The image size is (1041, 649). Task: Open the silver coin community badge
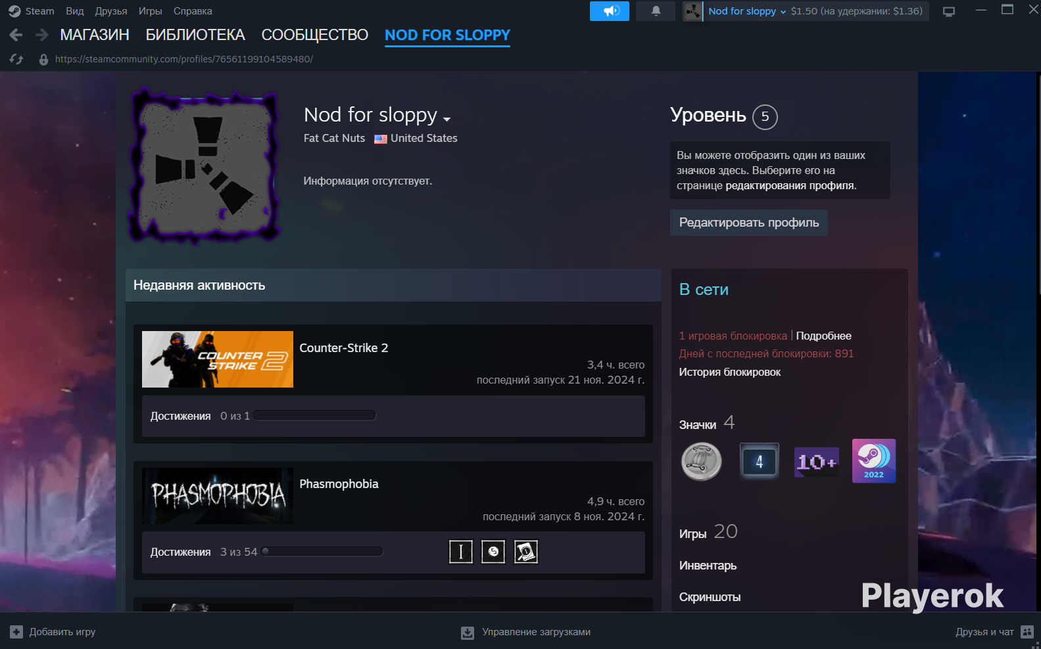pos(701,461)
